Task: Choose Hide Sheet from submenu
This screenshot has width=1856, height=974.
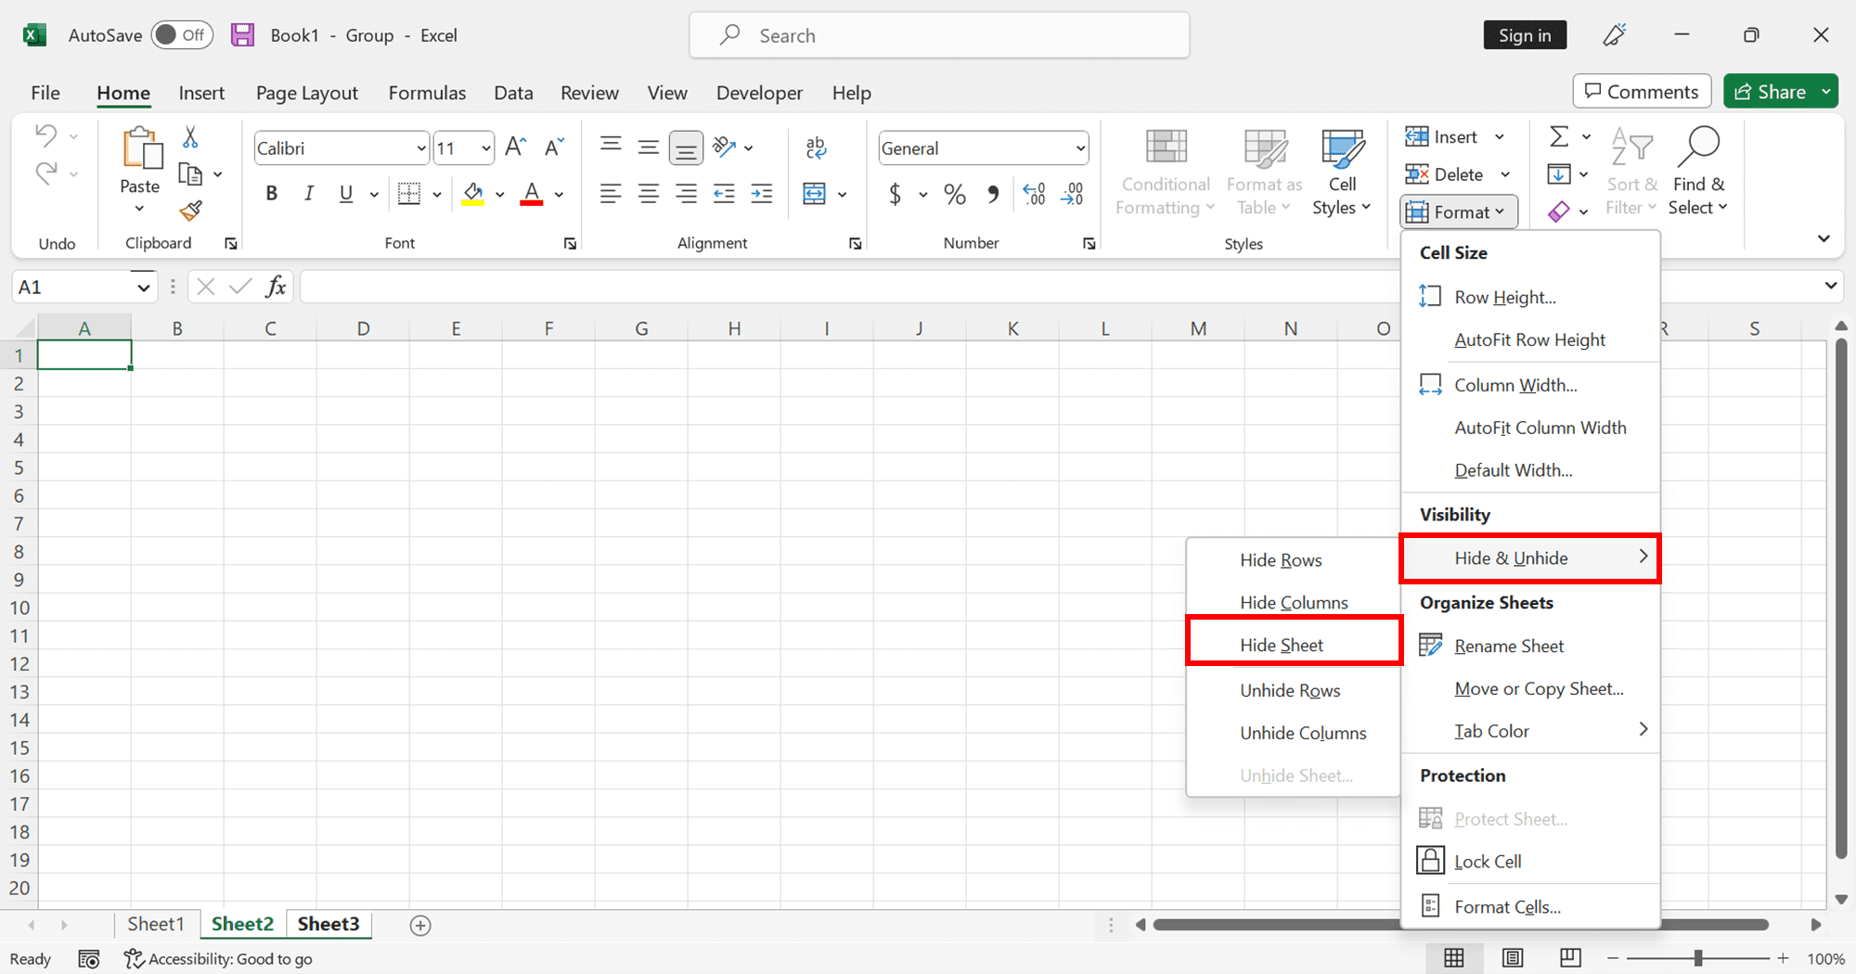Action: (x=1294, y=646)
